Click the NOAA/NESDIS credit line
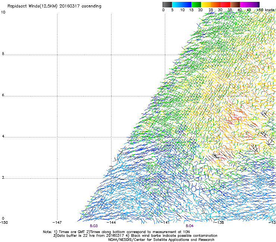 coord(161,240)
